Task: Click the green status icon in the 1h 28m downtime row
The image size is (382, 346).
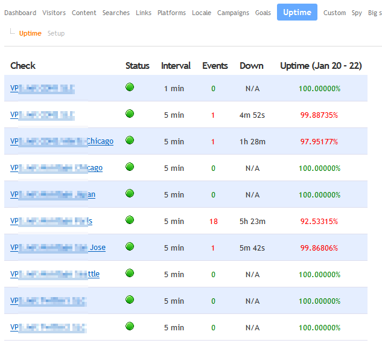Action: click(130, 141)
